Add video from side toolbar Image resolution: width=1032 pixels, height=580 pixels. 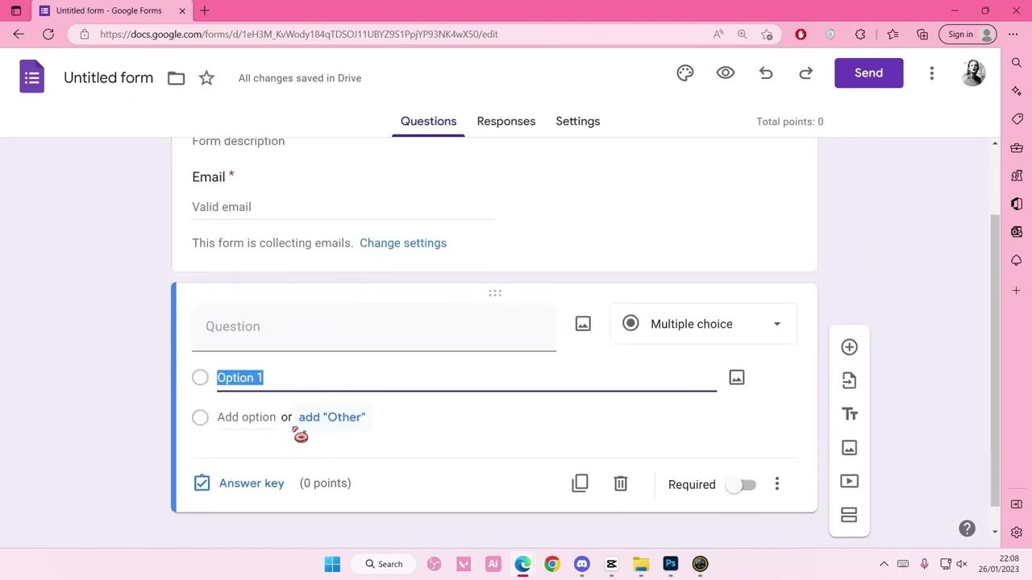pos(849,481)
